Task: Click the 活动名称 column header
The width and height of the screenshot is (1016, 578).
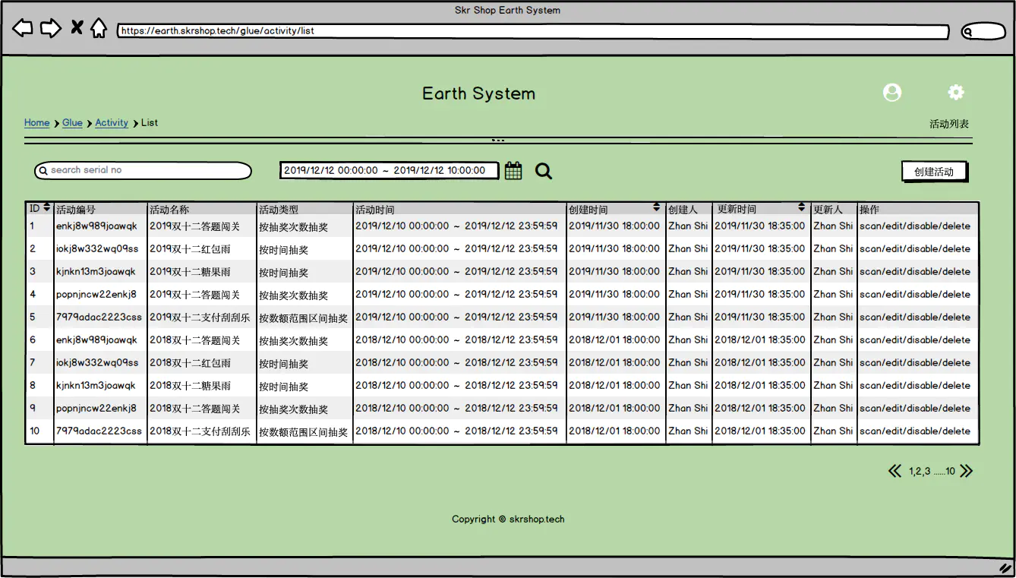Action: tap(169, 210)
